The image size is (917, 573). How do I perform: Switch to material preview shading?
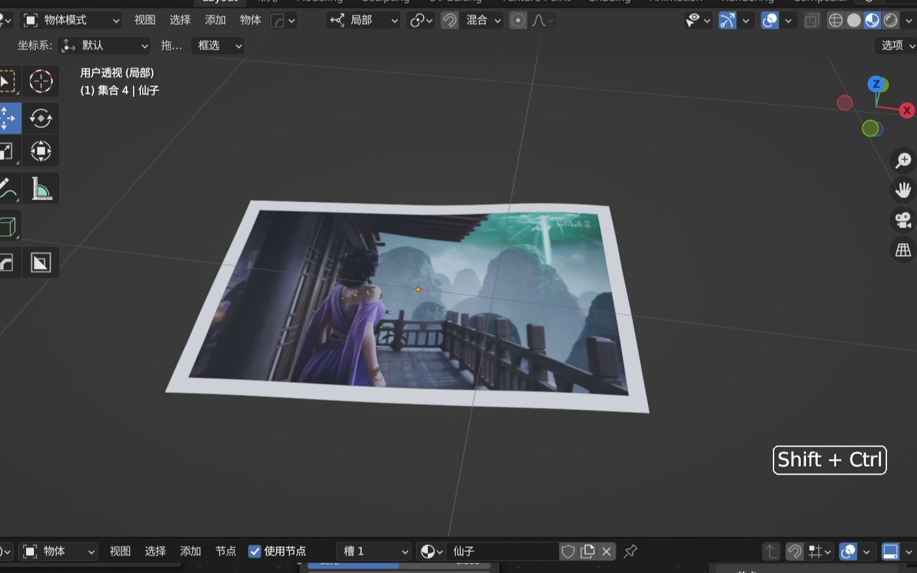[872, 20]
